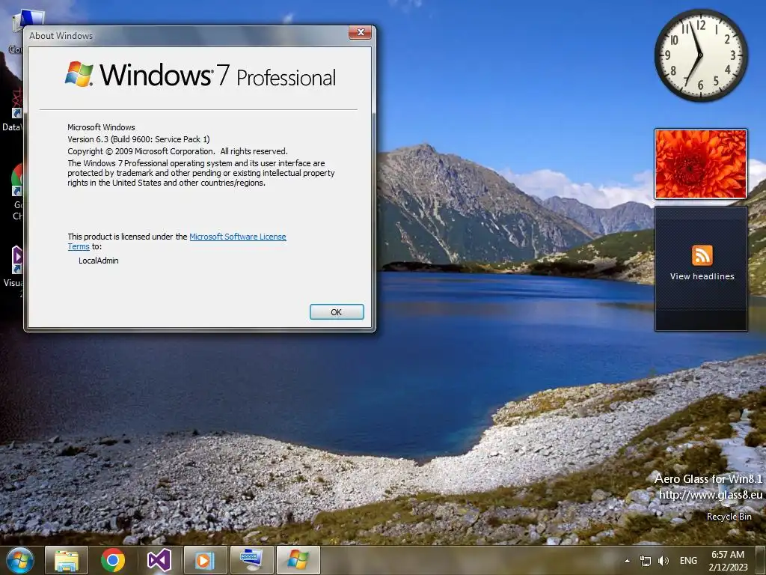Screen dimensions: 766x575
Task: Close the About Windows dialog
Action: pos(361,32)
